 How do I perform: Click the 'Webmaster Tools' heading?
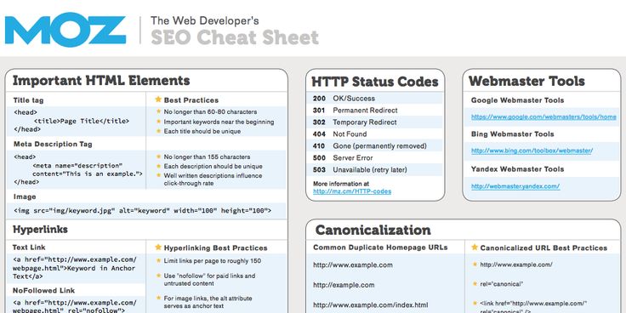click(526, 81)
